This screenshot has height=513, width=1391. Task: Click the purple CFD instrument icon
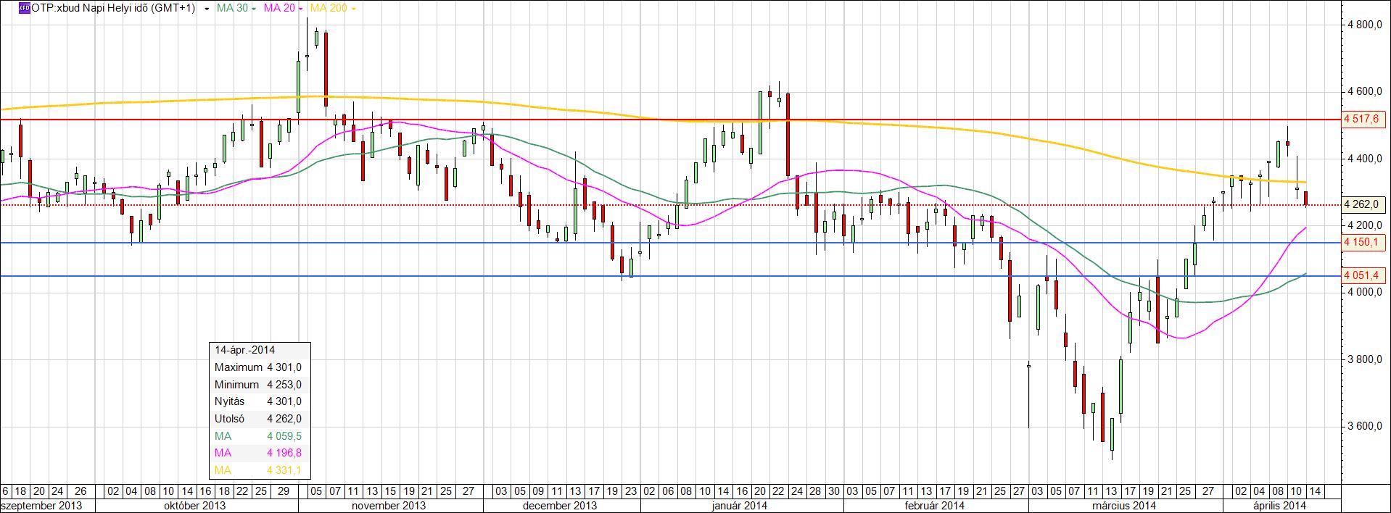point(24,8)
